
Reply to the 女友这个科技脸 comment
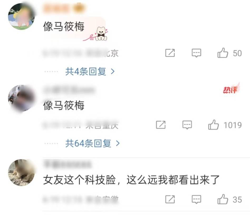point(196,199)
